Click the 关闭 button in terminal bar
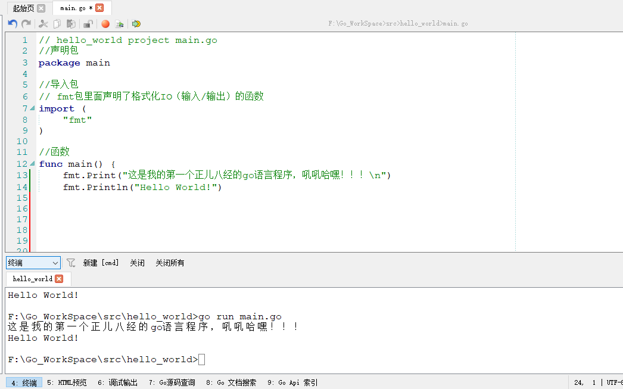 pos(137,263)
